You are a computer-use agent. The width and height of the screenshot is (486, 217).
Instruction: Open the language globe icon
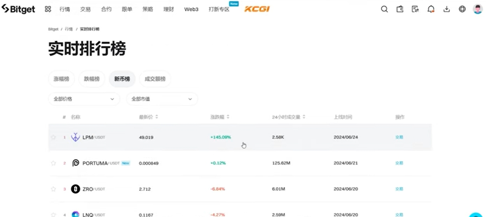click(x=462, y=9)
